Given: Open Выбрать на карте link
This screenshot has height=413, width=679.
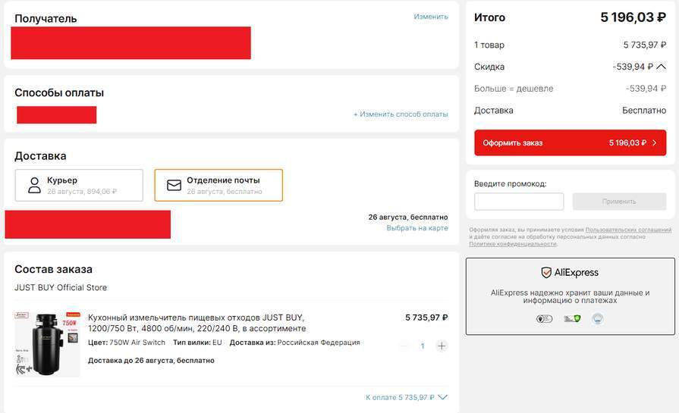Looking at the screenshot, I should (x=417, y=228).
